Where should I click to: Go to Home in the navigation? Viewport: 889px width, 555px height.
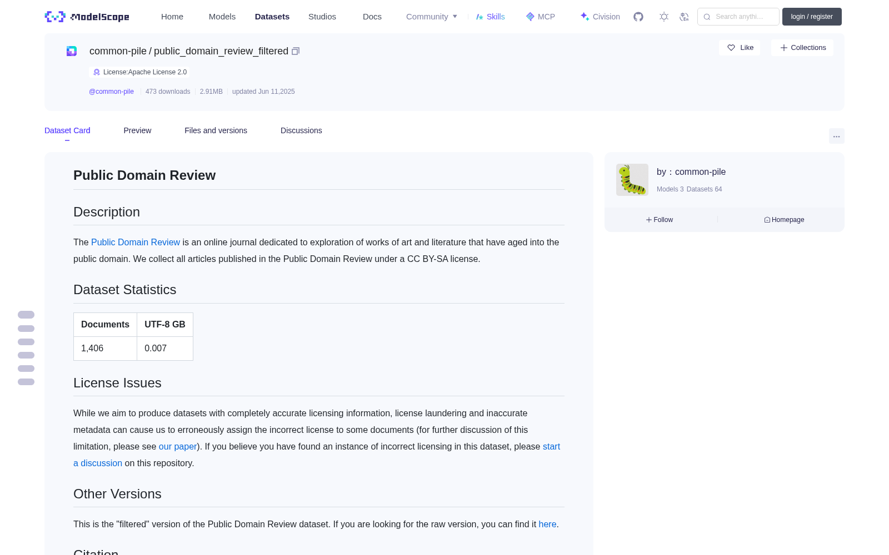pos(172,17)
